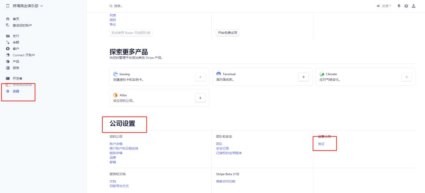425x193 pixels.
Task: Click the Stripe Beta 计划 section label
Action: click(228, 174)
